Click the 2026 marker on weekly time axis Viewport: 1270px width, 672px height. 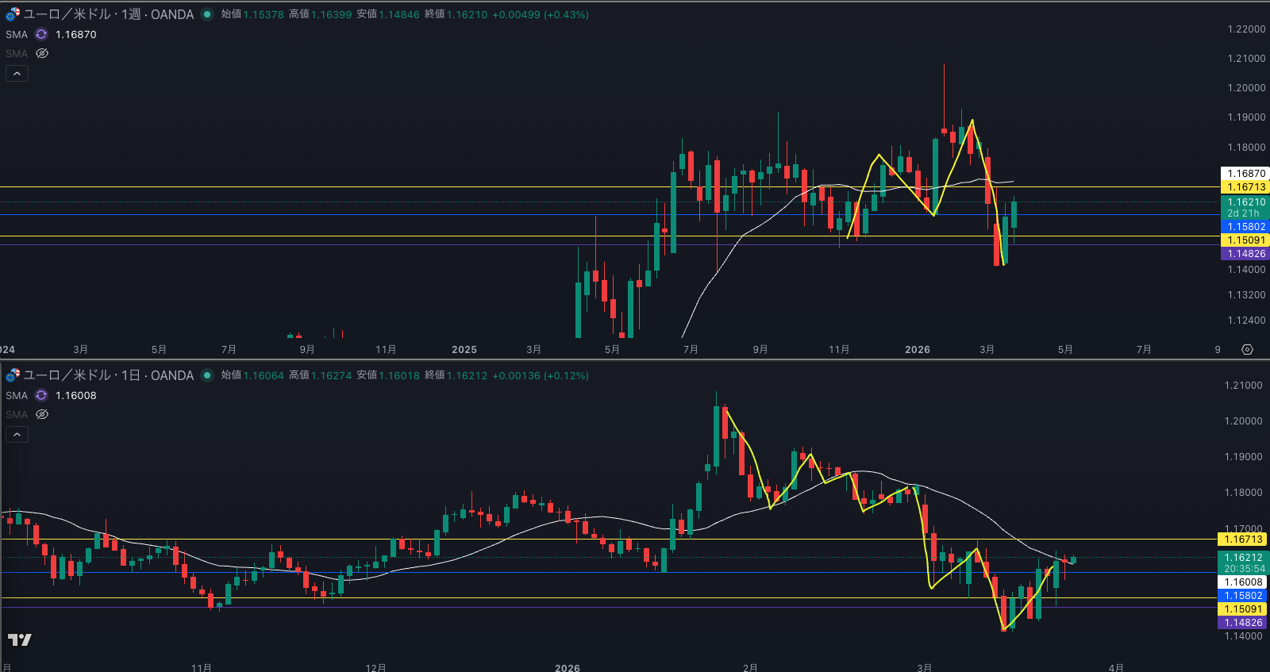tap(917, 350)
